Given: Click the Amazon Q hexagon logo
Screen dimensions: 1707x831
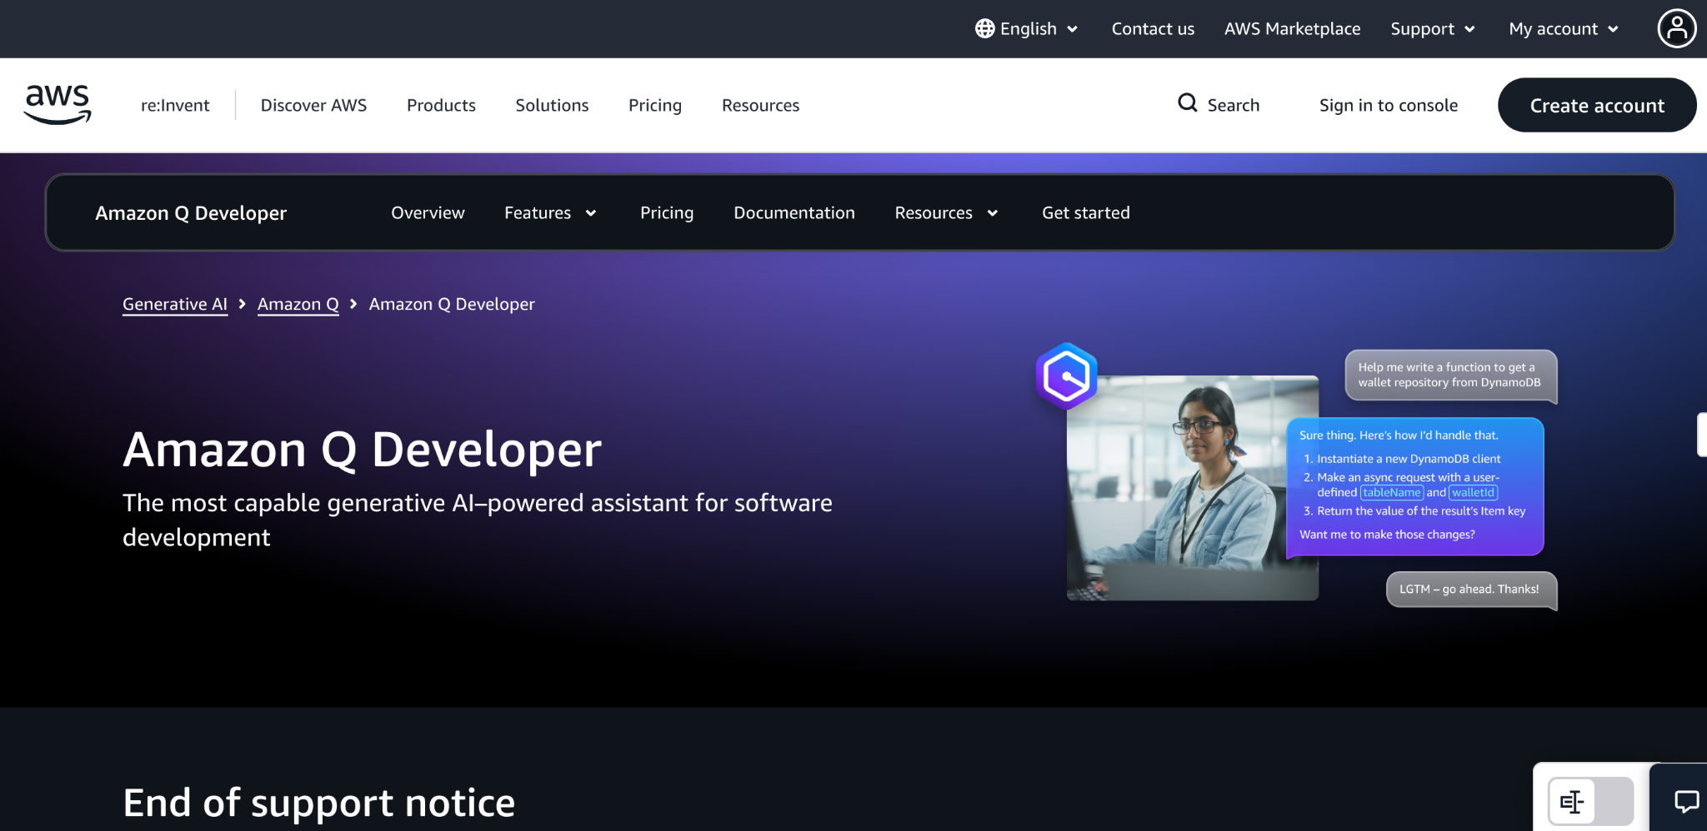Looking at the screenshot, I should (x=1066, y=376).
